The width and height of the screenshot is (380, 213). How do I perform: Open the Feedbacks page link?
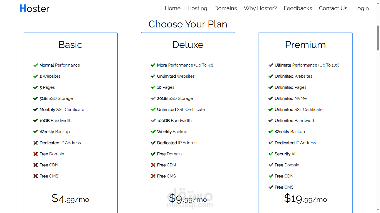coord(298,9)
